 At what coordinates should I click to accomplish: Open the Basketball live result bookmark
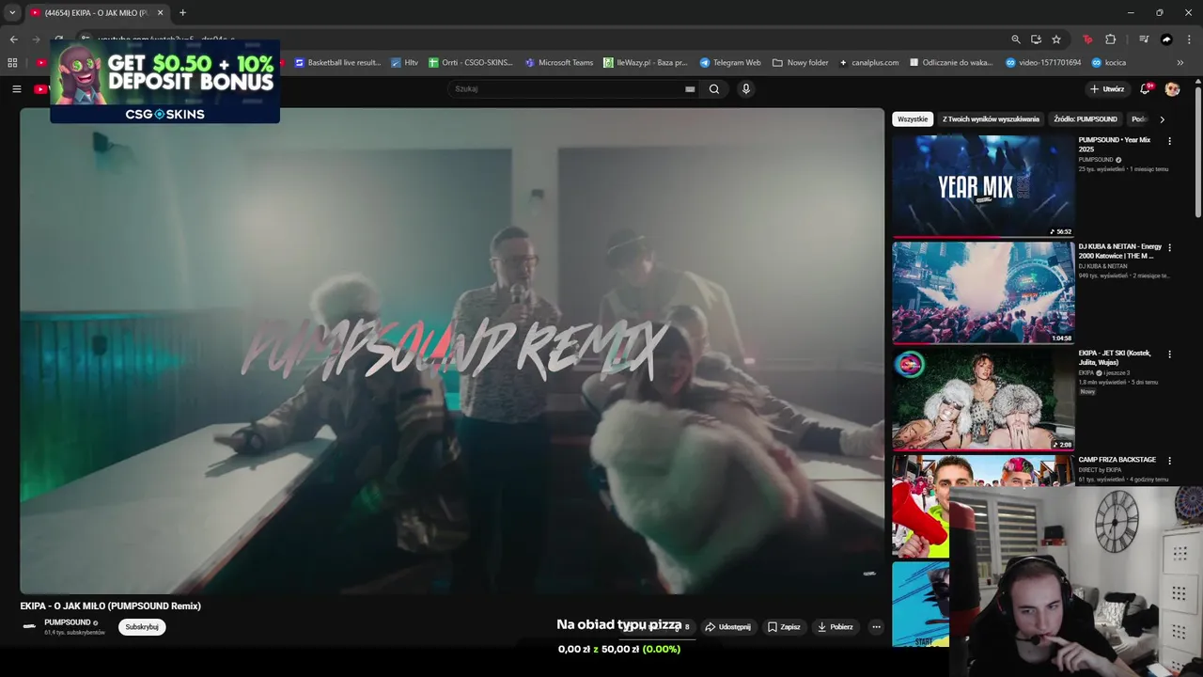[x=337, y=63]
